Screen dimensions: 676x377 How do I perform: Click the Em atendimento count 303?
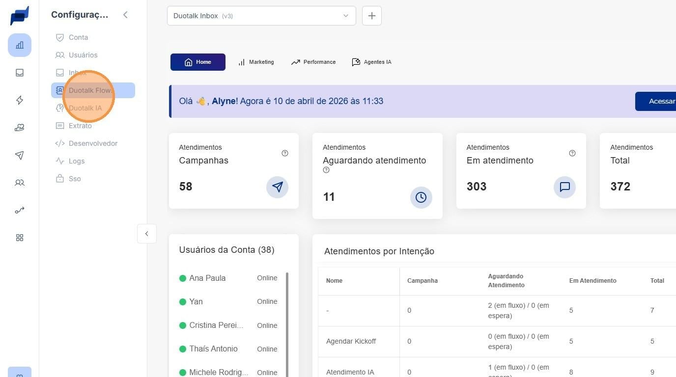tap(477, 187)
